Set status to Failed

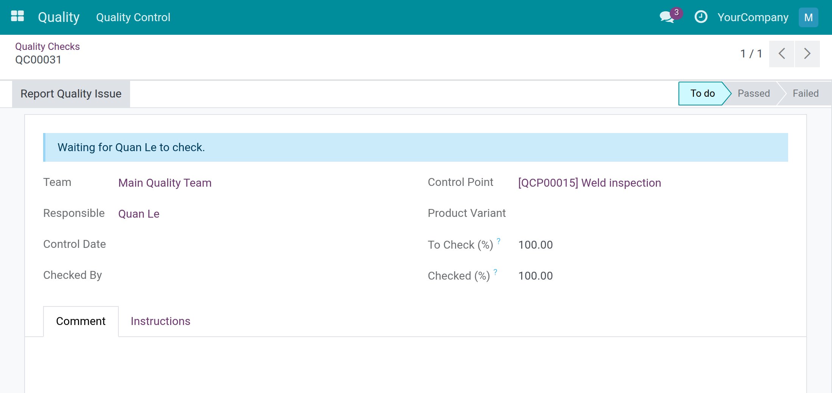[x=806, y=93]
